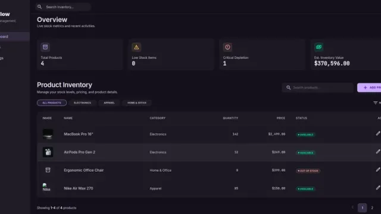Select page 1 in pagination
The height and width of the screenshot is (214, 381).
click(363, 208)
